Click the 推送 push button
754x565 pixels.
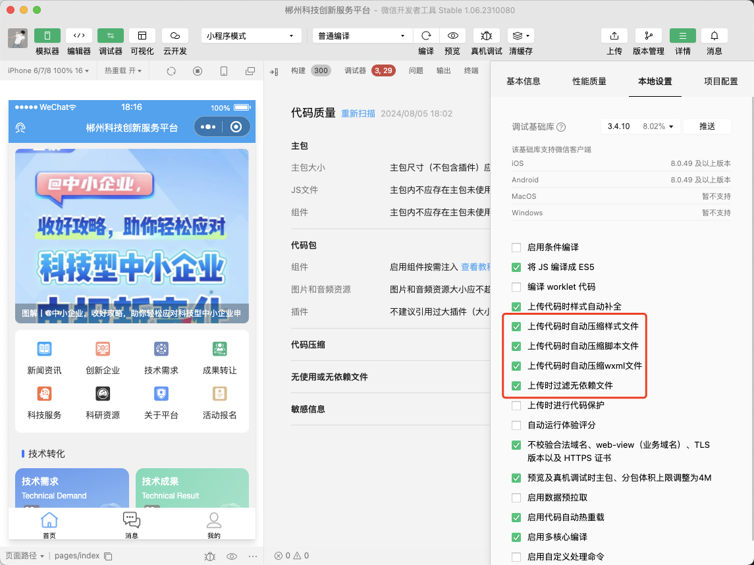(x=707, y=126)
